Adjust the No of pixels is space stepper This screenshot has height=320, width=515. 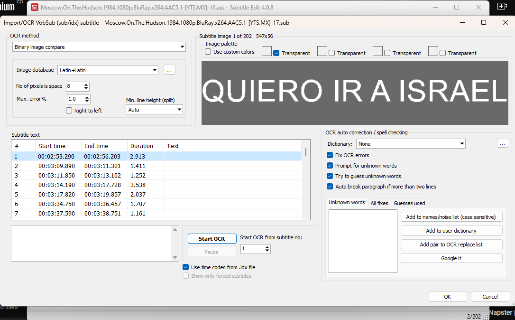click(x=86, y=86)
